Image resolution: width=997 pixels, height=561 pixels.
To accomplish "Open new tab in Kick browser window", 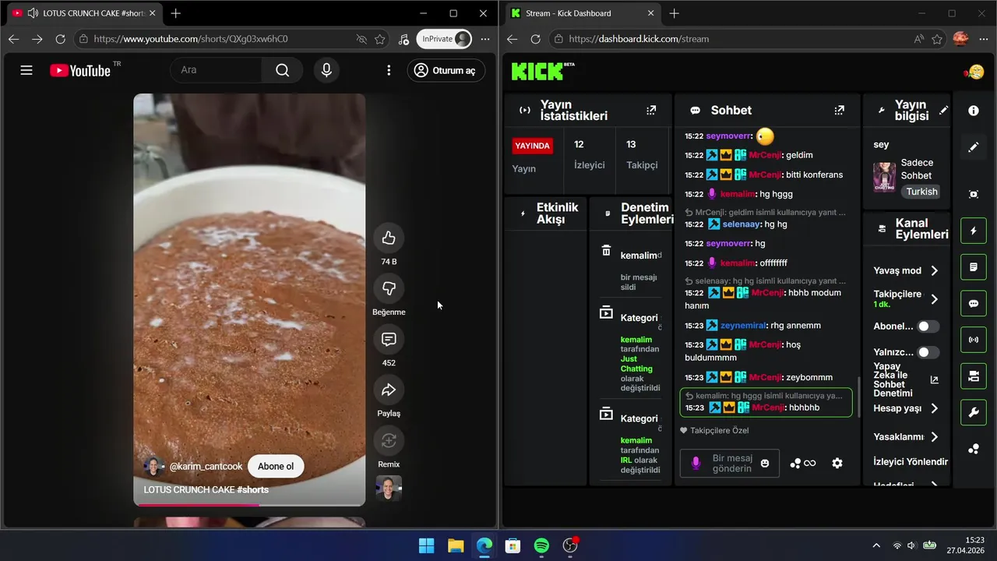I will click(x=675, y=13).
